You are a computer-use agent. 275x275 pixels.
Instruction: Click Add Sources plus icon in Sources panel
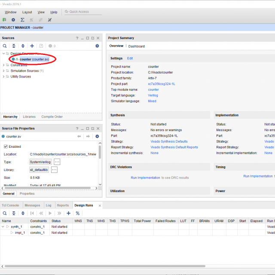(32, 46)
